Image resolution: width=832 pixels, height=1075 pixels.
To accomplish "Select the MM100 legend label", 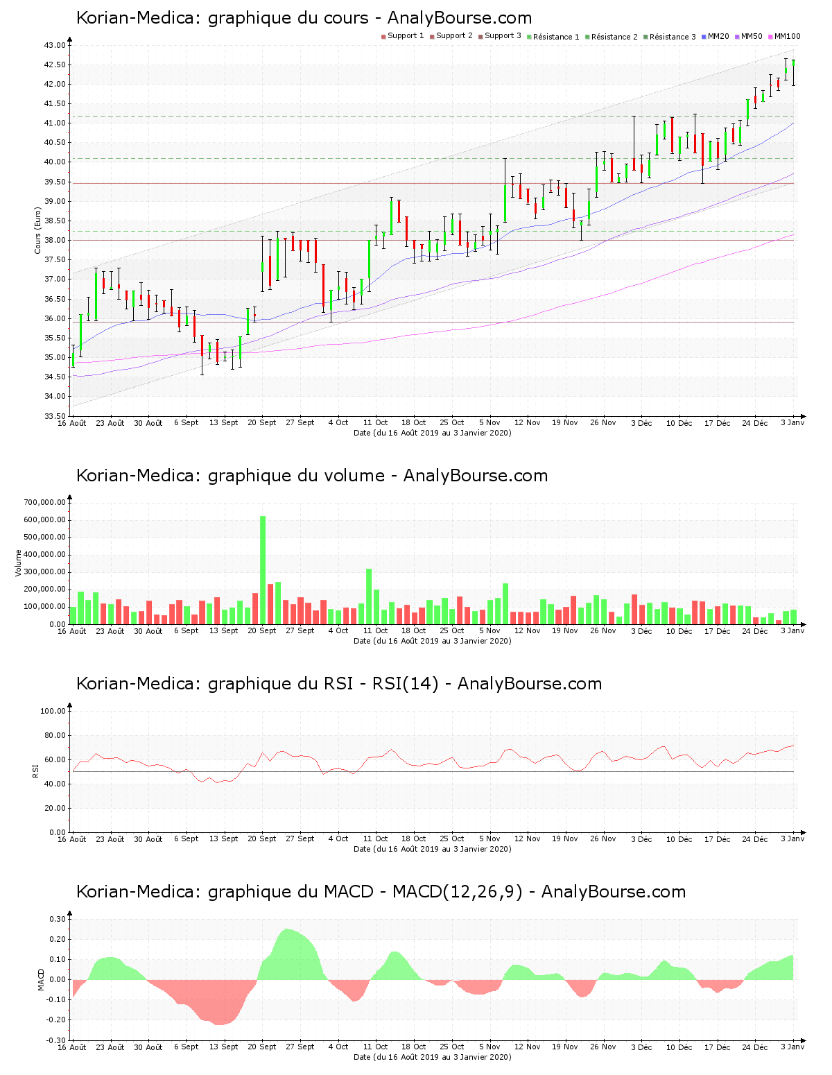I will coord(788,36).
